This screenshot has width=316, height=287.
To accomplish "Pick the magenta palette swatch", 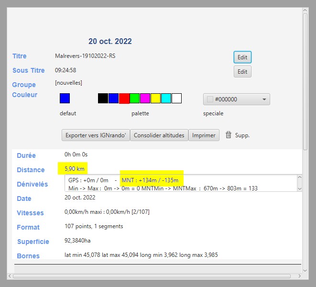I will pos(145,99).
